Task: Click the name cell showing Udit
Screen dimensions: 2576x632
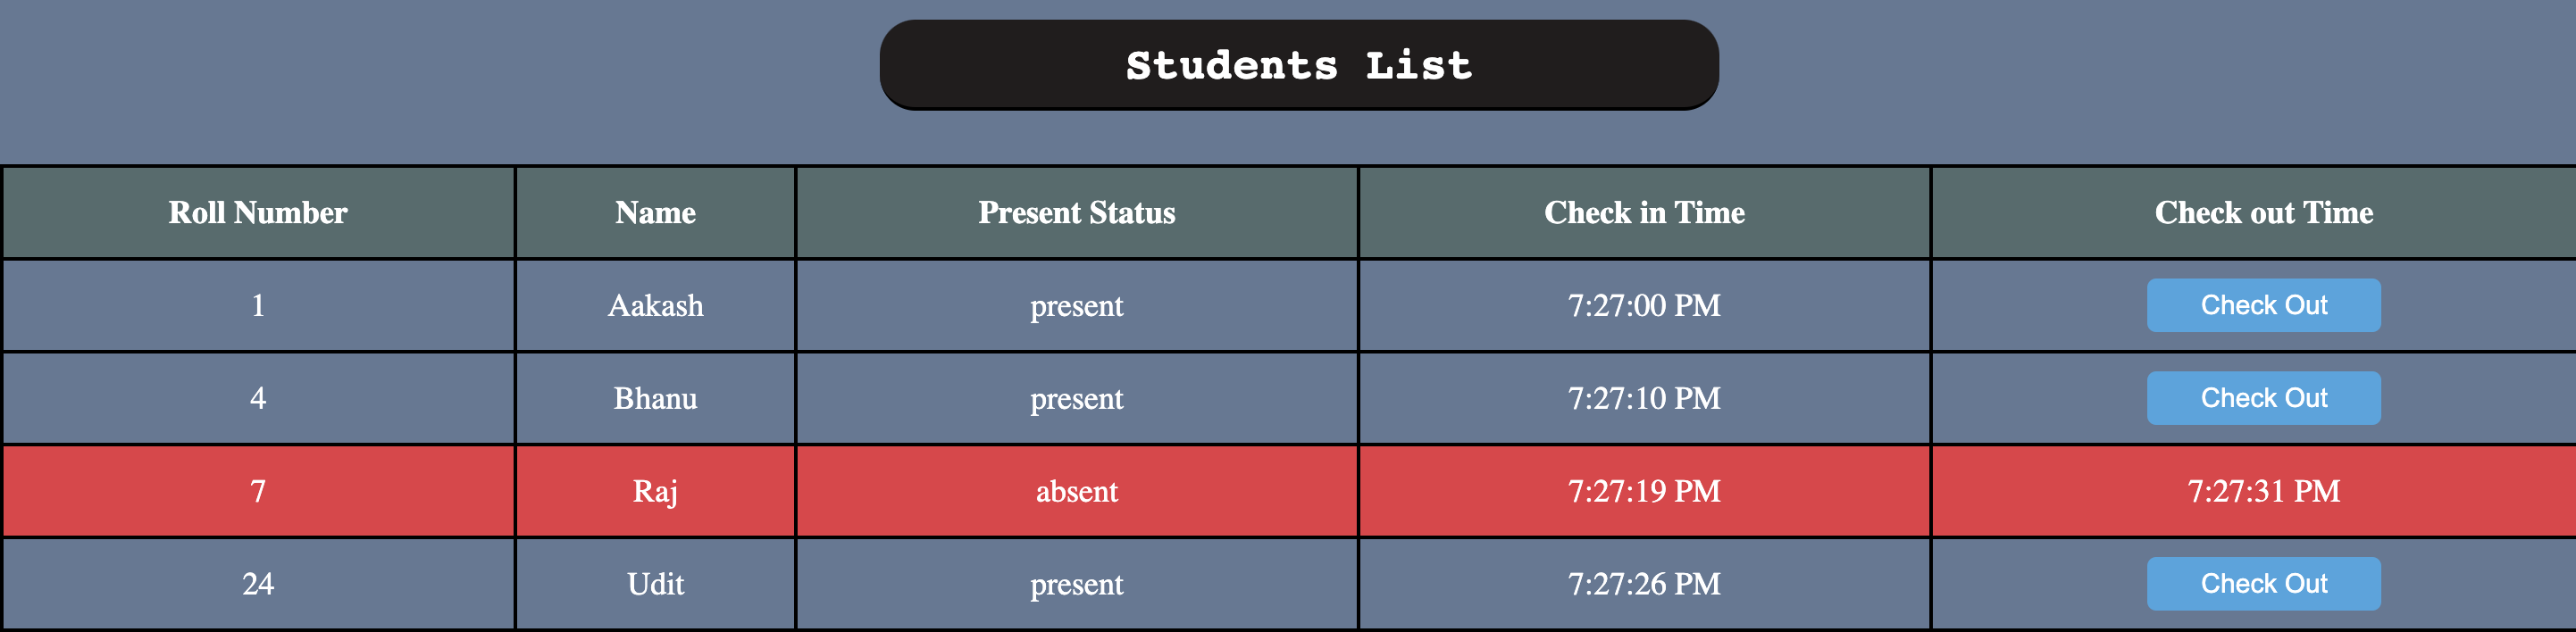Action: click(655, 583)
